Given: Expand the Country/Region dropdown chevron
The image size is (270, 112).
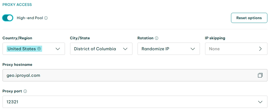Looking at the screenshot, I should 58,49.
